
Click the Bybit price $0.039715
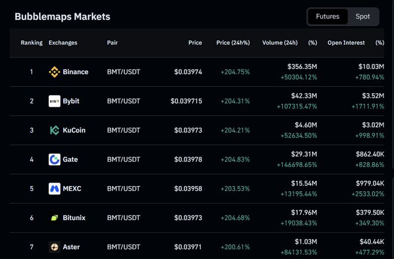[x=186, y=101]
